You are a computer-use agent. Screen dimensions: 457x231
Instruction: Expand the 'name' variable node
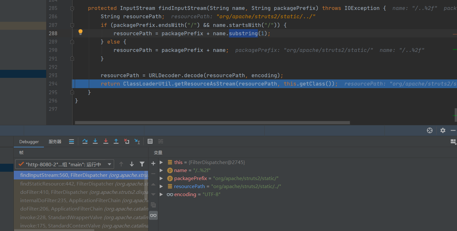pos(161,170)
